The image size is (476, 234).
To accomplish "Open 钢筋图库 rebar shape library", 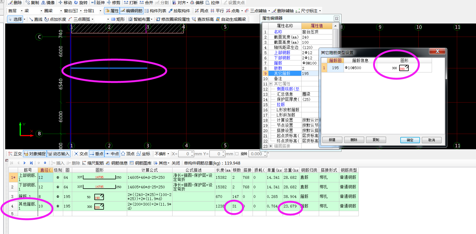I will pyautogui.click(x=141, y=163).
